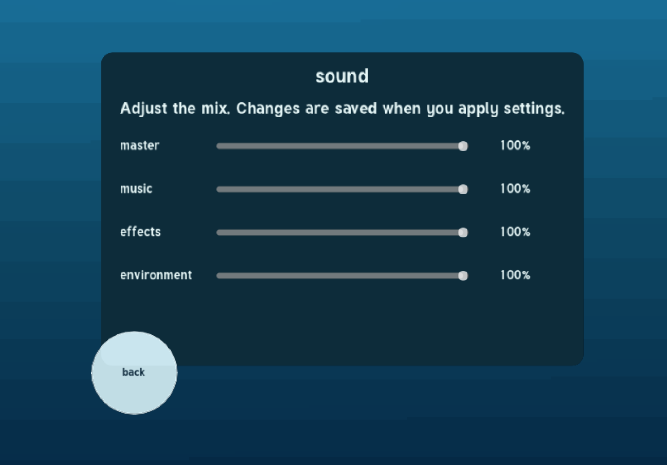Click the environment 100% value readout
Viewport: 667px width, 465px height.
515,275
